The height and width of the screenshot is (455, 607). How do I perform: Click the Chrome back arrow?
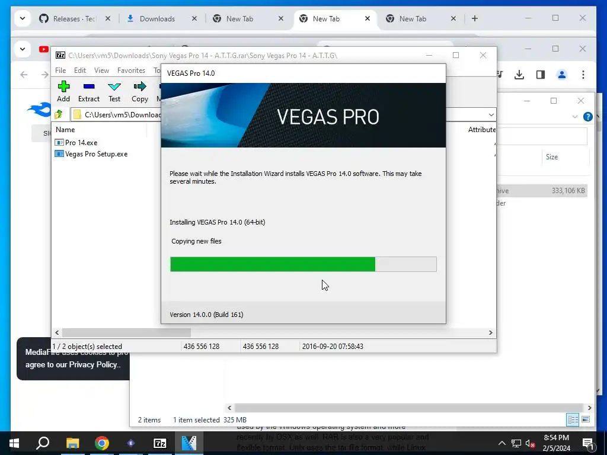(x=24, y=75)
